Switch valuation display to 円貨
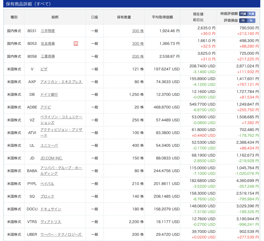This screenshot has height=241, width=264. 243,14
